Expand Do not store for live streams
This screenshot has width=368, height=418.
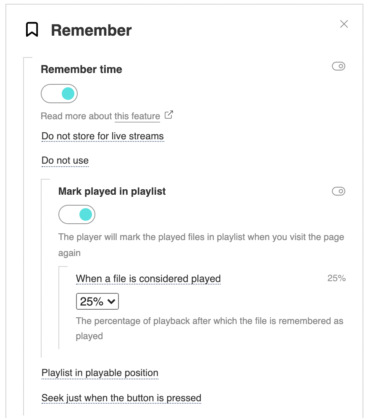coord(103,136)
